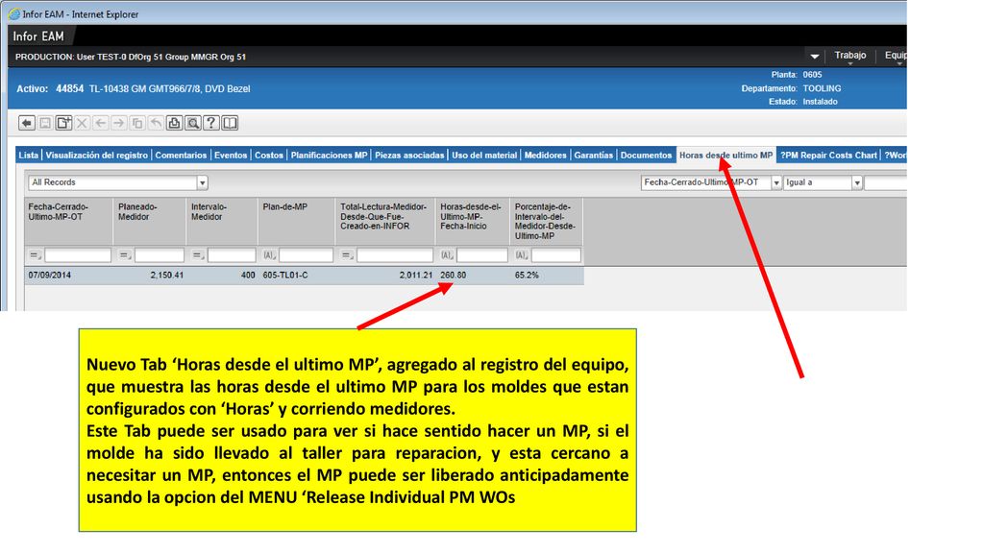This screenshot has width=984, height=553.
Task: Switch to the Garantías tab
Action: point(593,155)
